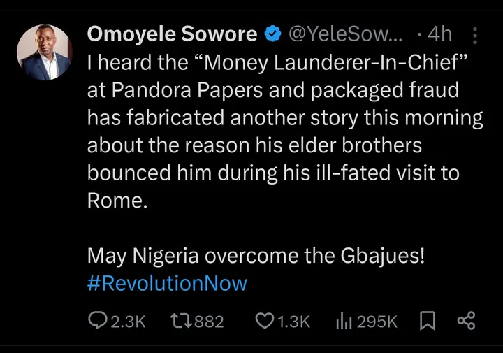Viewport: 503px width, 353px height.
Task: Open the view analytics bar-chart icon
Action: pyautogui.click(x=343, y=321)
